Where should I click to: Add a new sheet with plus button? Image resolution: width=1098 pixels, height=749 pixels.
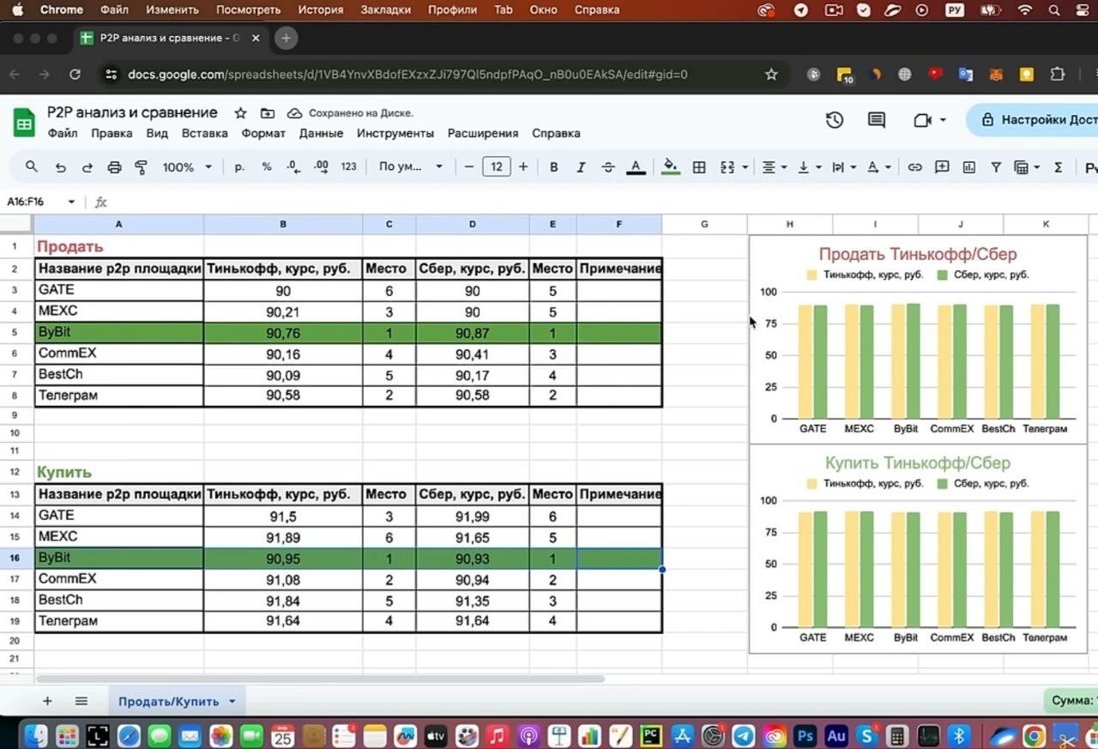coord(47,701)
